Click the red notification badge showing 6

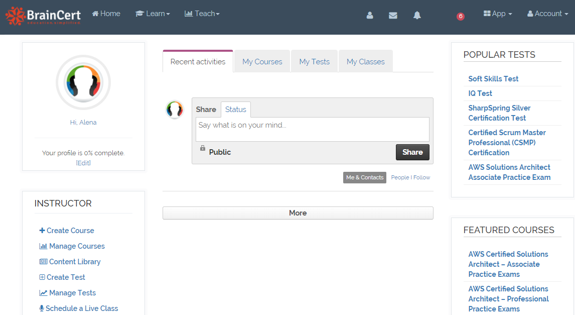pos(461,16)
